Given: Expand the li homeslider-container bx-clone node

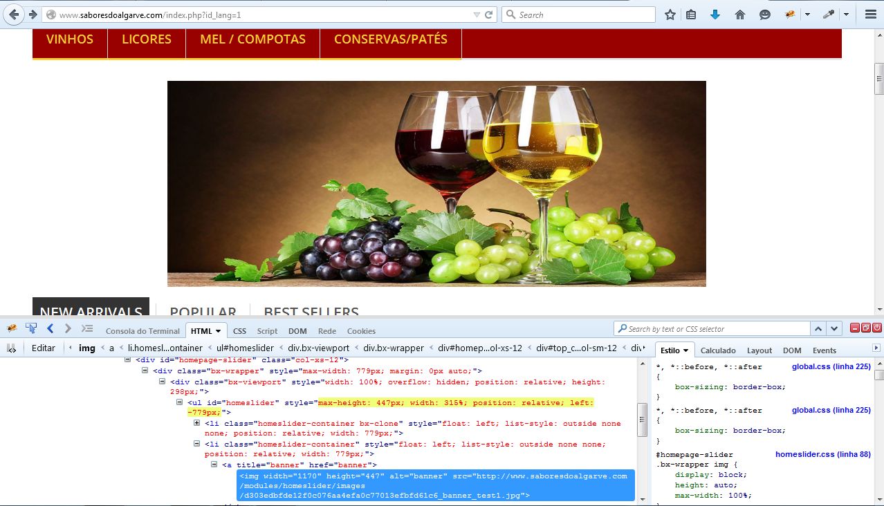Looking at the screenshot, I should click(x=197, y=423).
